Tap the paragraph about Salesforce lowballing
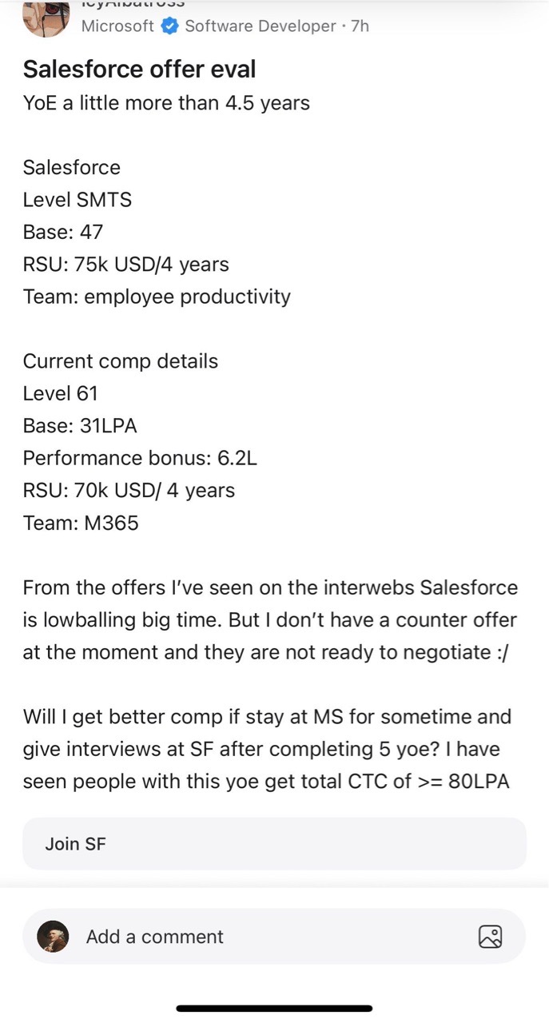 270,619
